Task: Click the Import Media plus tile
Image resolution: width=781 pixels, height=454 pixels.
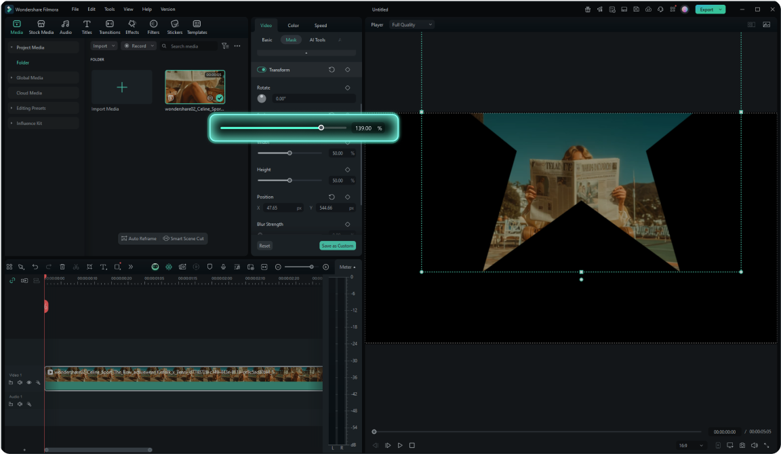Action: (x=121, y=88)
